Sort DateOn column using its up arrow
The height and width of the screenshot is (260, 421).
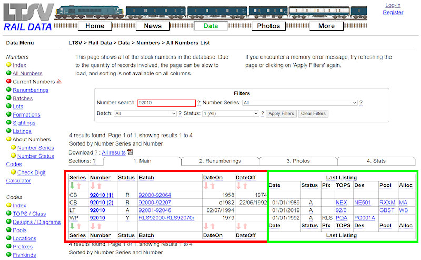tap(213, 186)
